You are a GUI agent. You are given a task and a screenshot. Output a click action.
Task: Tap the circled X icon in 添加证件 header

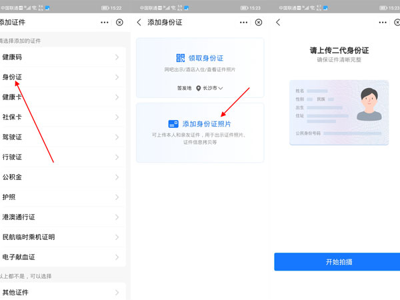click(119, 22)
